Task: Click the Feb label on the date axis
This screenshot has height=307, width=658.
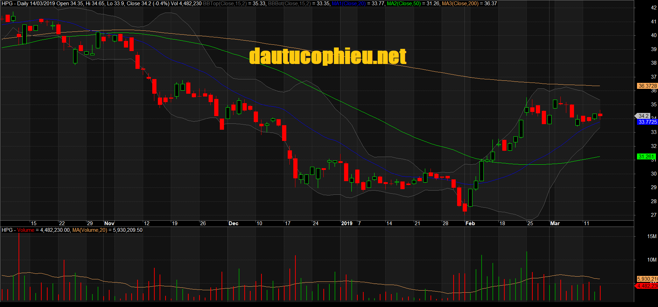Action: 470,223
